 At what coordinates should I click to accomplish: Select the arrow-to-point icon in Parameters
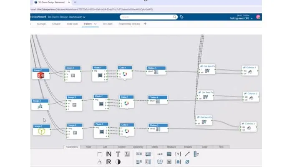tap(160, 154)
